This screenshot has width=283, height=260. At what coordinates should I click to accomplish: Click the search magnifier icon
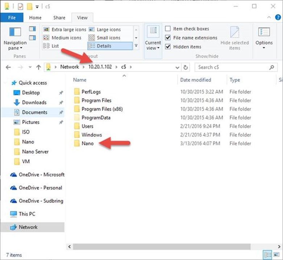(x=272, y=67)
